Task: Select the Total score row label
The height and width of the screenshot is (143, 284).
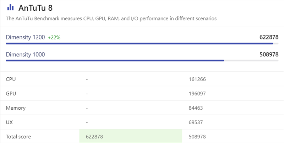Action: [x=18, y=136]
